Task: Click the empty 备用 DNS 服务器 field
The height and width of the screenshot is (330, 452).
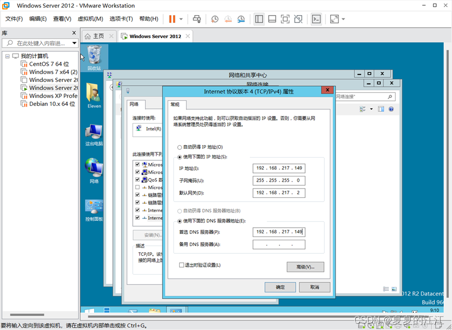Action: pos(279,244)
